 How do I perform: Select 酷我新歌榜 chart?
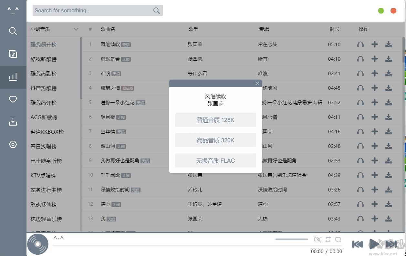coord(44,59)
